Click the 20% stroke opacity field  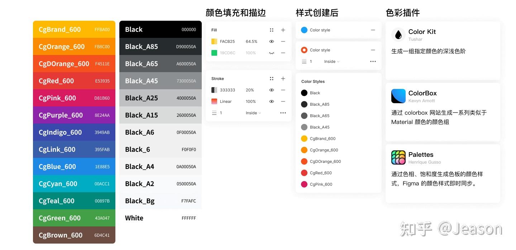pyautogui.click(x=250, y=90)
